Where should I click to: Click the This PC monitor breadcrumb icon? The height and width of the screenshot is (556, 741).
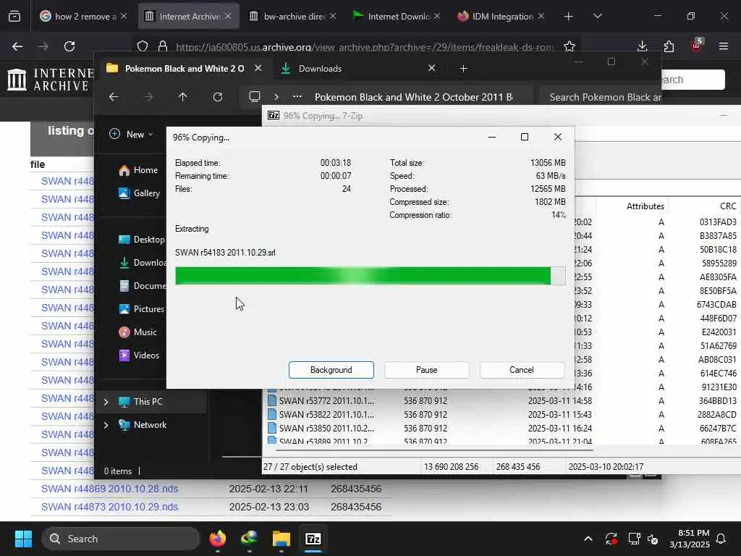(254, 97)
